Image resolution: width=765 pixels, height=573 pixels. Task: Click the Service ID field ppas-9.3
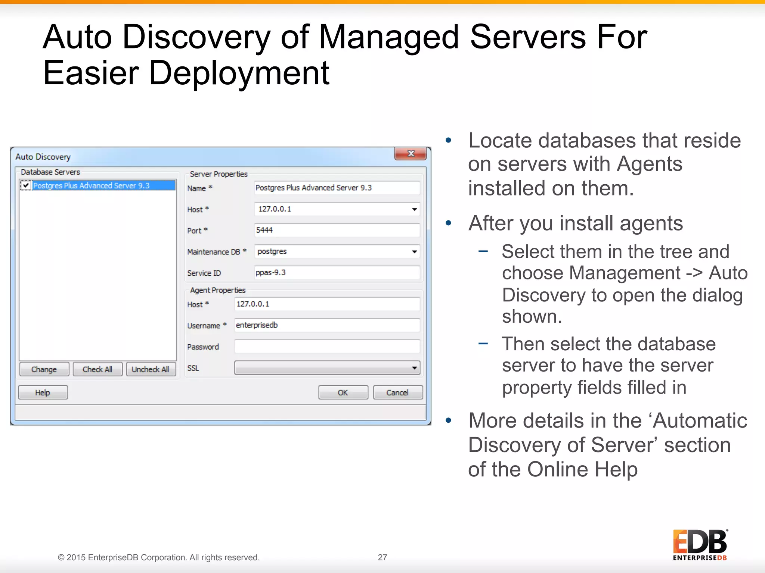pyautogui.click(x=337, y=273)
